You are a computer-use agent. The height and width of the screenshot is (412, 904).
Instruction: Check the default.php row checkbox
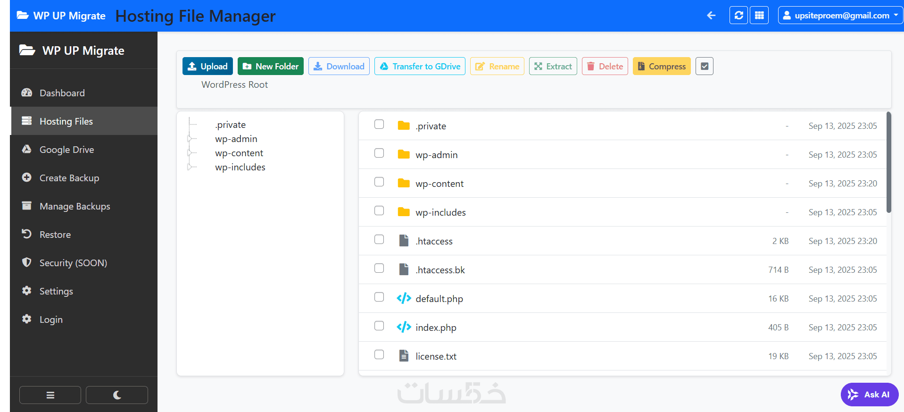(379, 297)
